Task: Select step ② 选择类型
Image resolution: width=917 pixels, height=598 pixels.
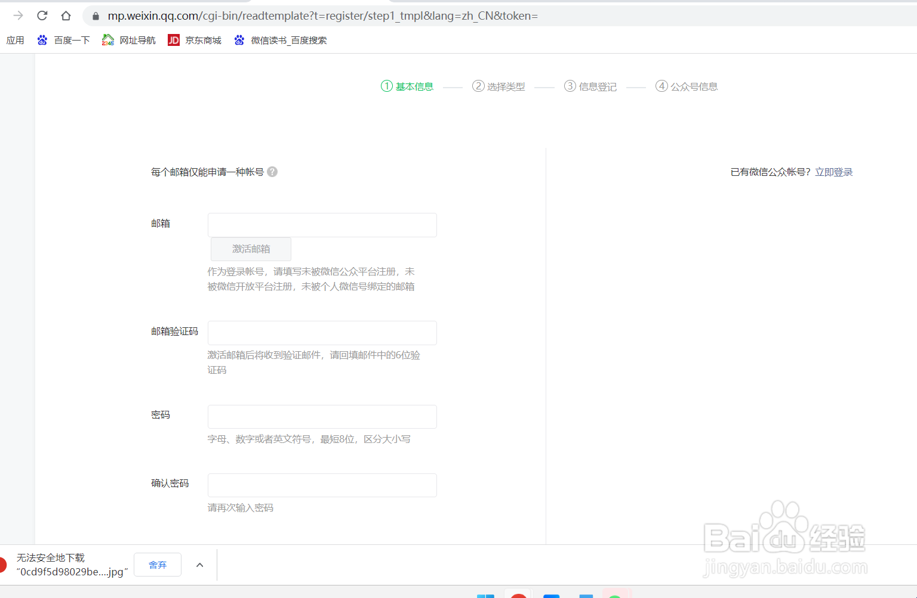Action: [x=498, y=86]
